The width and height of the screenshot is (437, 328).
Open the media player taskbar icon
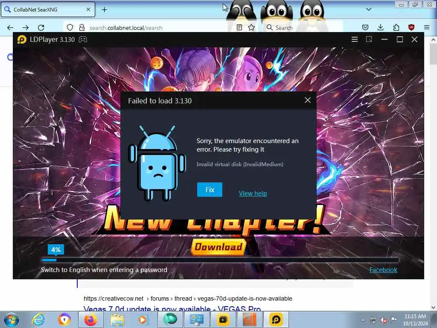143,319
